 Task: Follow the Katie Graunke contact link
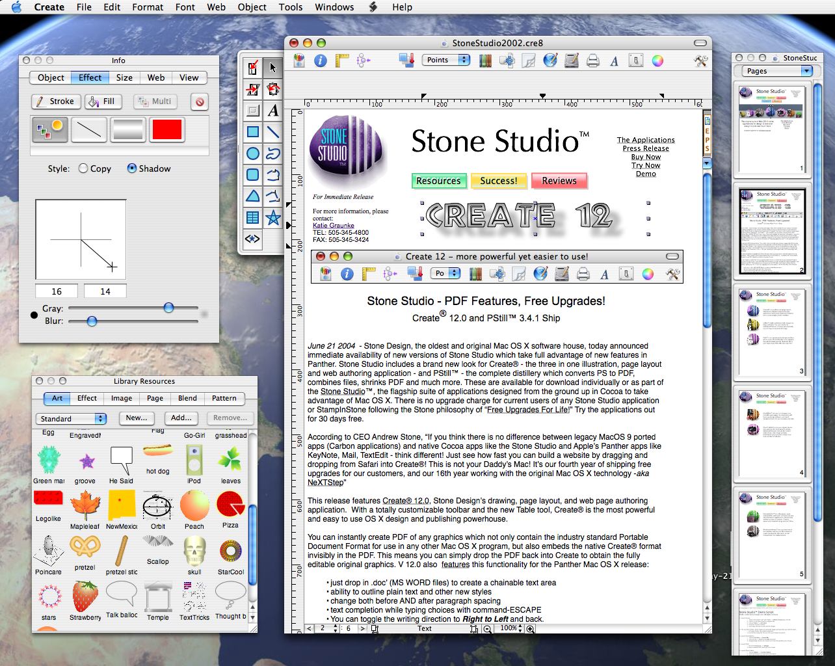point(334,226)
